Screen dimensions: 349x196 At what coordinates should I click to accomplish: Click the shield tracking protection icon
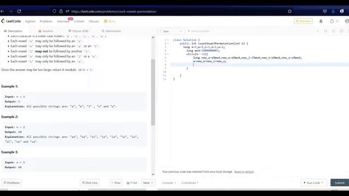(55, 11)
